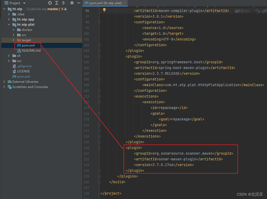Click line number 109 in the gutter
Screen dimensions: 267x199
tap(86, 85)
